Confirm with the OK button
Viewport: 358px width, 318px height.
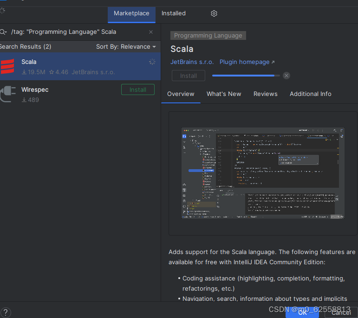[x=302, y=312]
